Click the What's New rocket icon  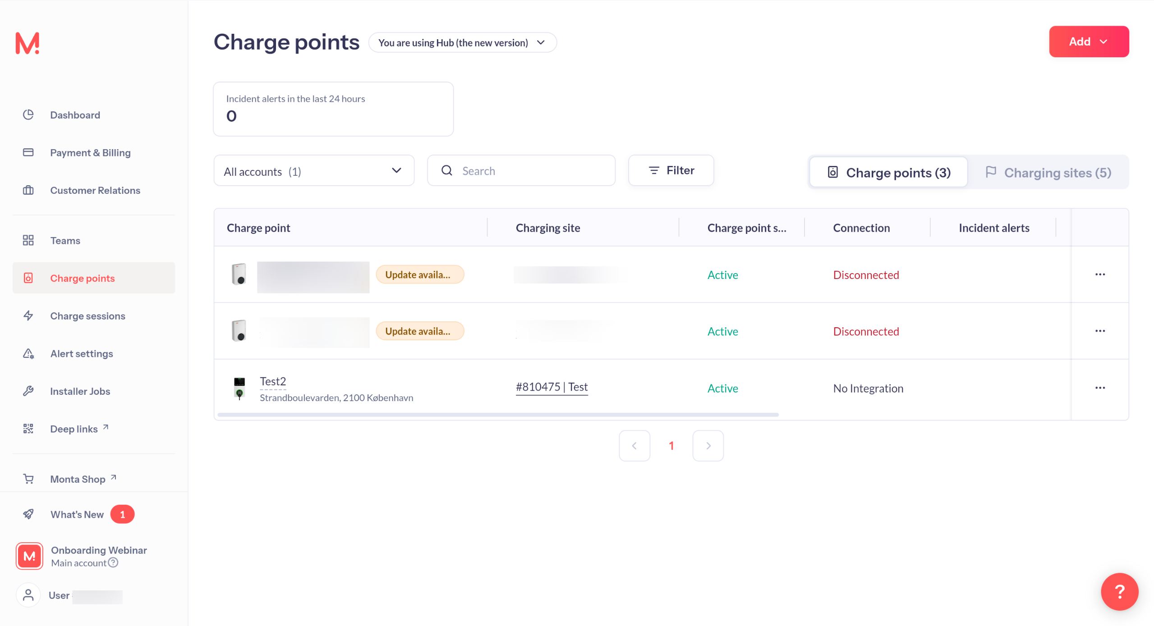[28, 514]
